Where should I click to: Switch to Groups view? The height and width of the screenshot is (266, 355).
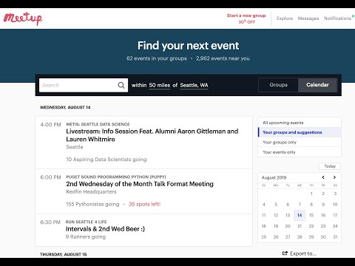click(278, 85)
